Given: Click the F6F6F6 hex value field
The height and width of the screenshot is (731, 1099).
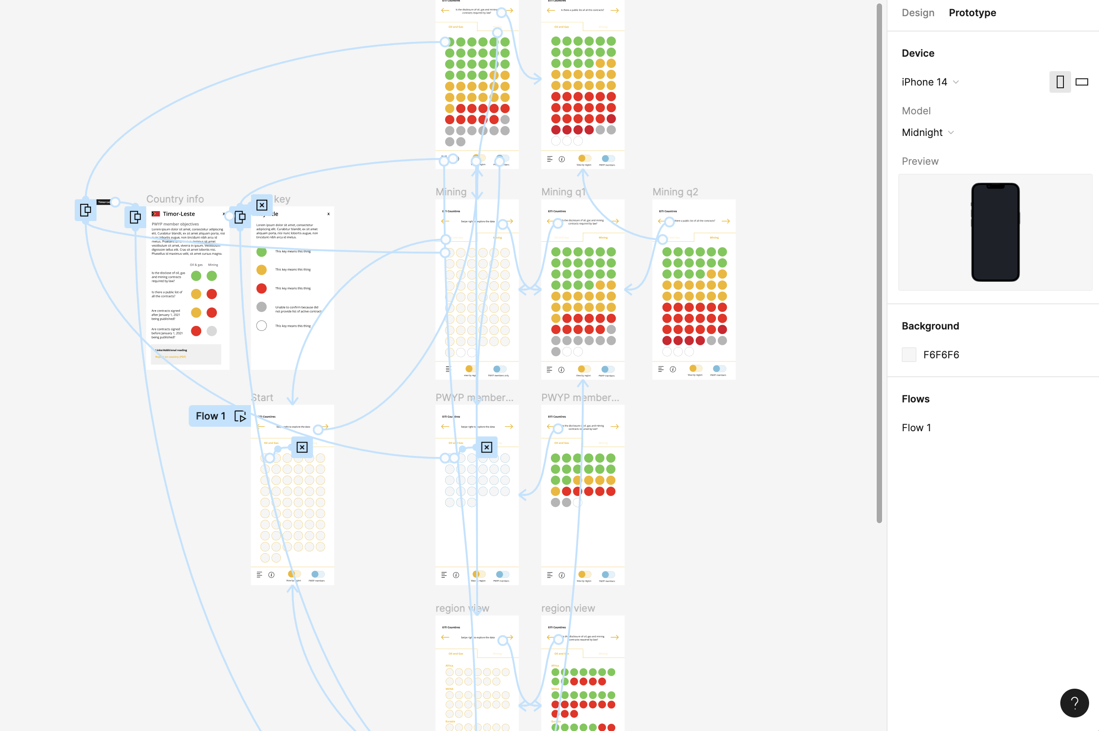Looking at the screenshot, I should click(941, 355).
